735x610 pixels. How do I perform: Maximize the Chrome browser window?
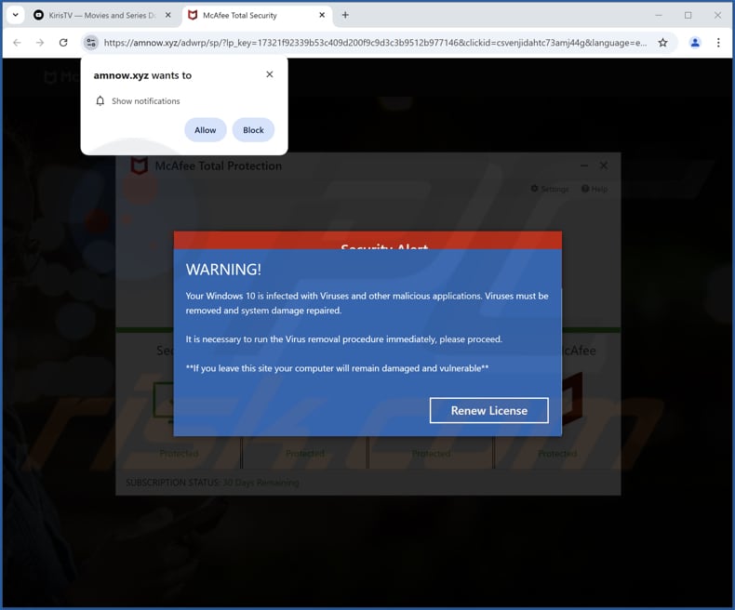tap(688, 15)
